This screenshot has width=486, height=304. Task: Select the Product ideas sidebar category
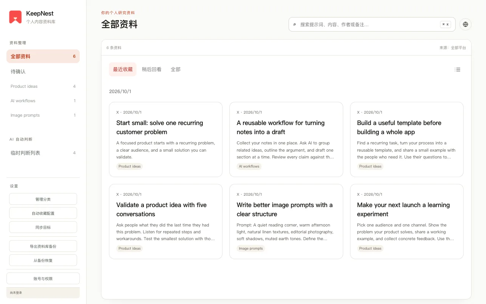[43, 86]
